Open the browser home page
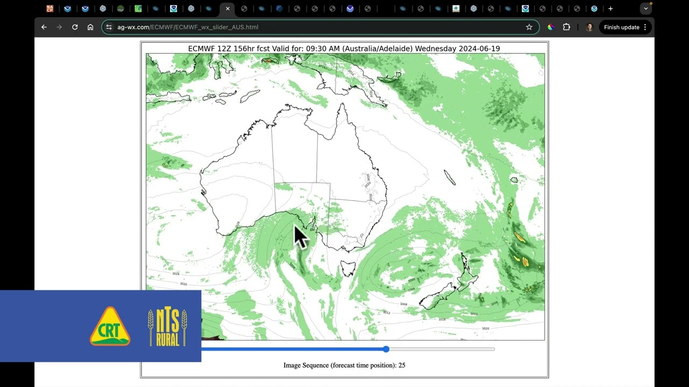 pyautogui.click(x=90, y=27)
